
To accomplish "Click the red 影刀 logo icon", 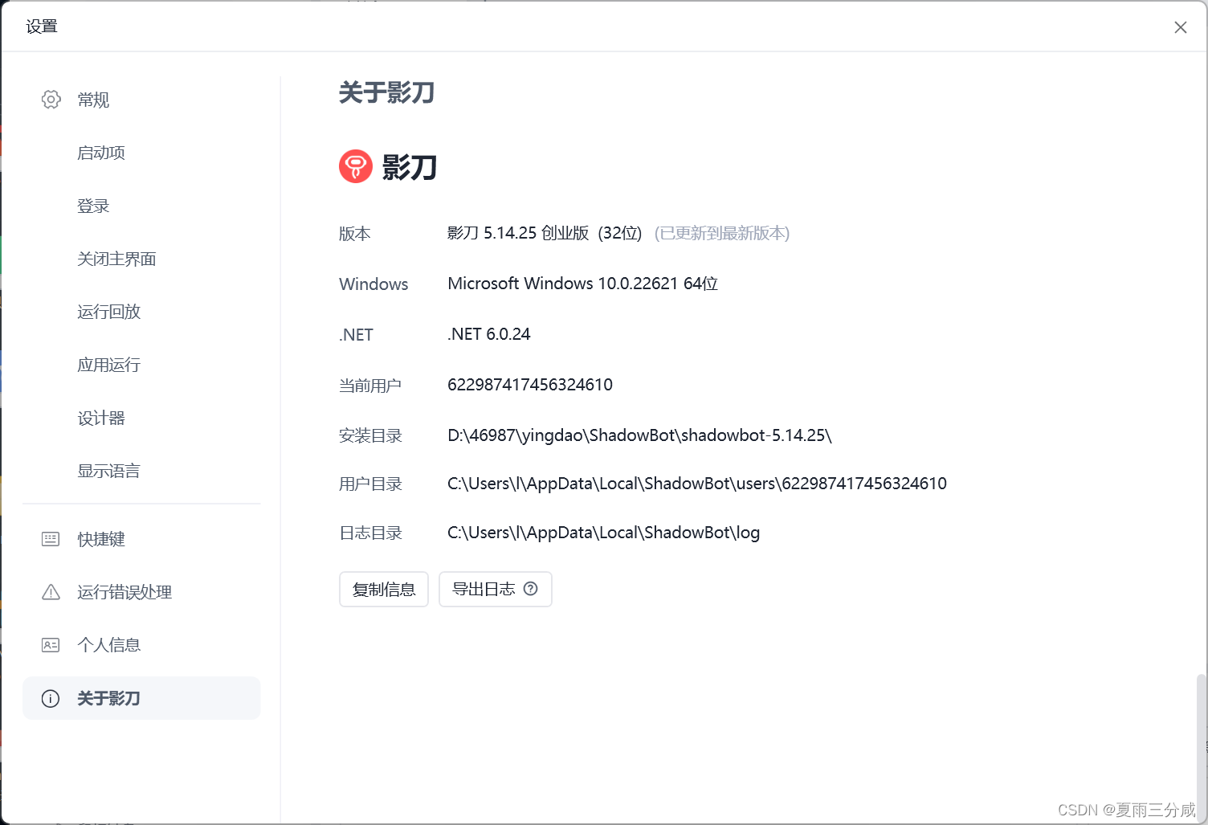I will 356,166.
